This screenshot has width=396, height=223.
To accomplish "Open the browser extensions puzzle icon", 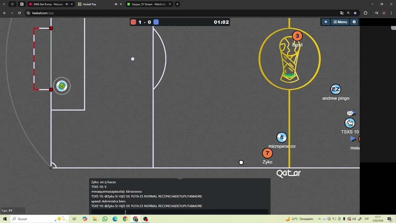I will 366,13.
